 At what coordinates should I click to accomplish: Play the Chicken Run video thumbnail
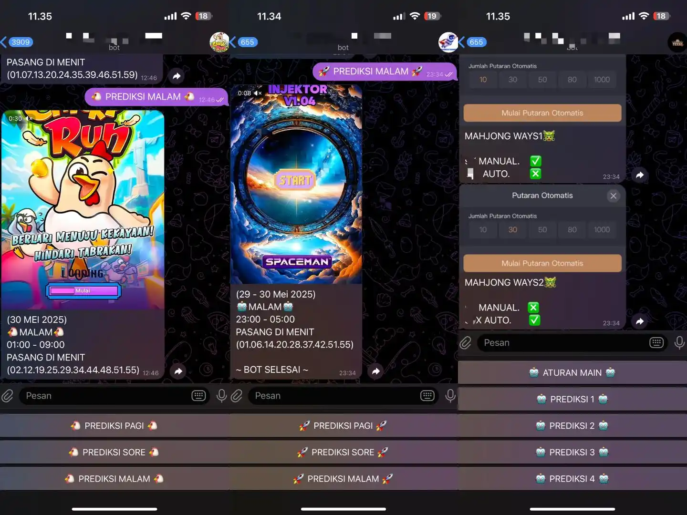[x=83, y=210]
